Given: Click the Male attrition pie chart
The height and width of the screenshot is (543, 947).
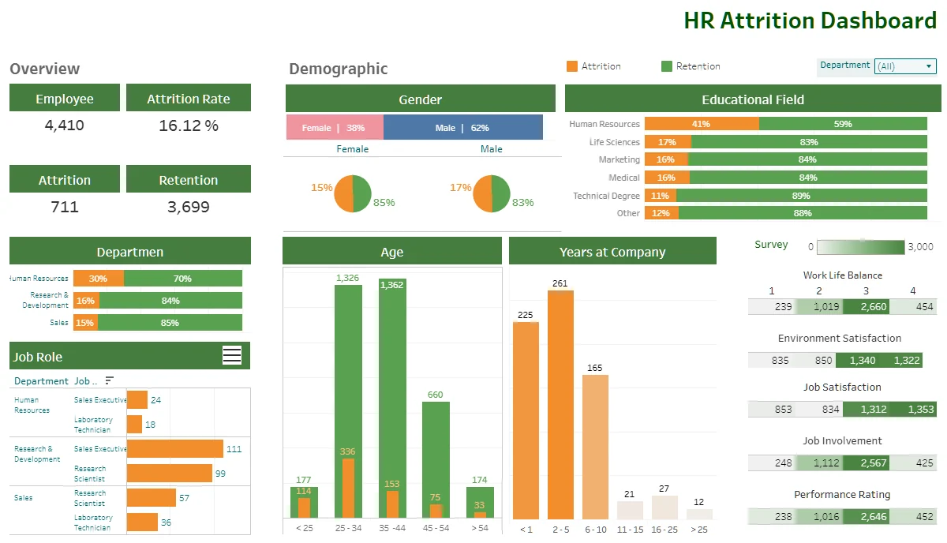Looking at the screenshot, I should [492, 193].
